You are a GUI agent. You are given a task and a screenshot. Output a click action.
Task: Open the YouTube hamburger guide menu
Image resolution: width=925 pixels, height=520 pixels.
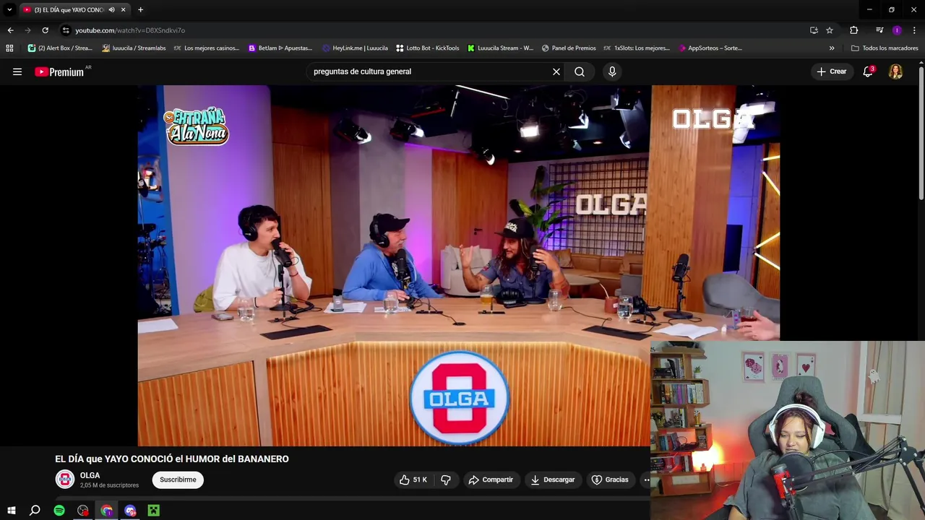coord(17,71)
